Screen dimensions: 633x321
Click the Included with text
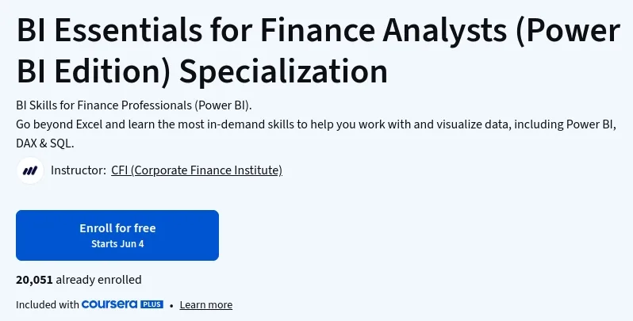point(48,305)
